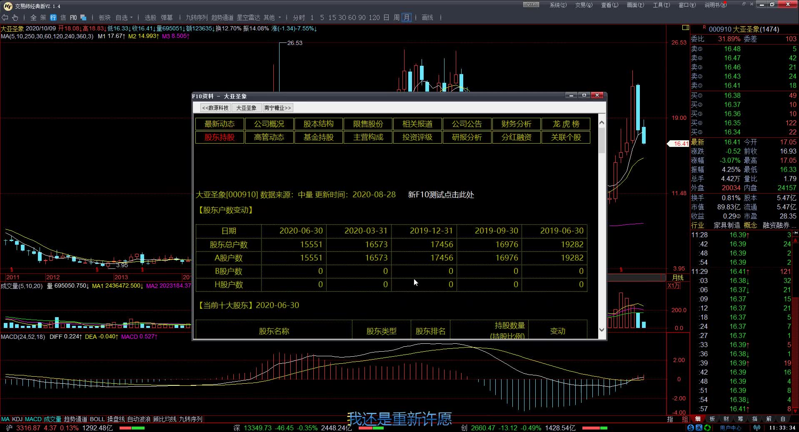Click the back arrow icon in toolbar

(x=5, y=17)
